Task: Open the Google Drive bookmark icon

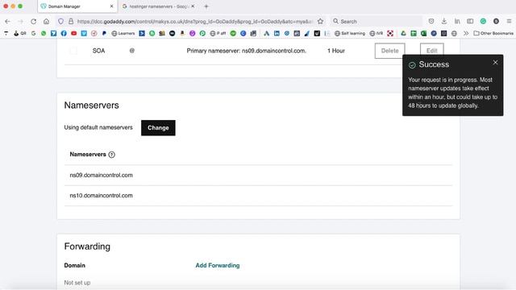Action: (x=403, y=33)
